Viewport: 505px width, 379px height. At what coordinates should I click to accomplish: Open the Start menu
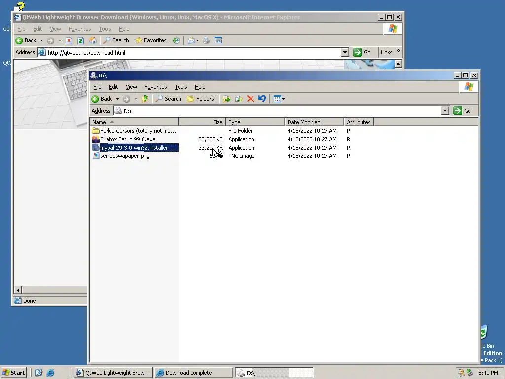point(13,373)
